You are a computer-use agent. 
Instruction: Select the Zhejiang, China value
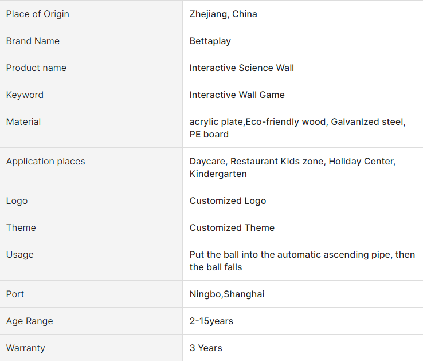pos(223,14)
